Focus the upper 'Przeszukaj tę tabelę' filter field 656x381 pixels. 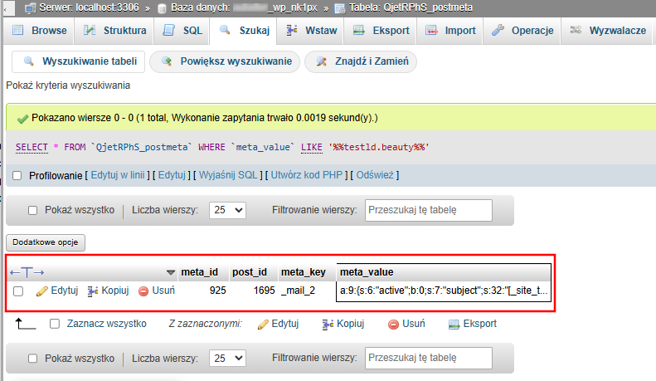tap(429, 210)
